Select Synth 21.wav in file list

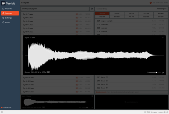57,85
